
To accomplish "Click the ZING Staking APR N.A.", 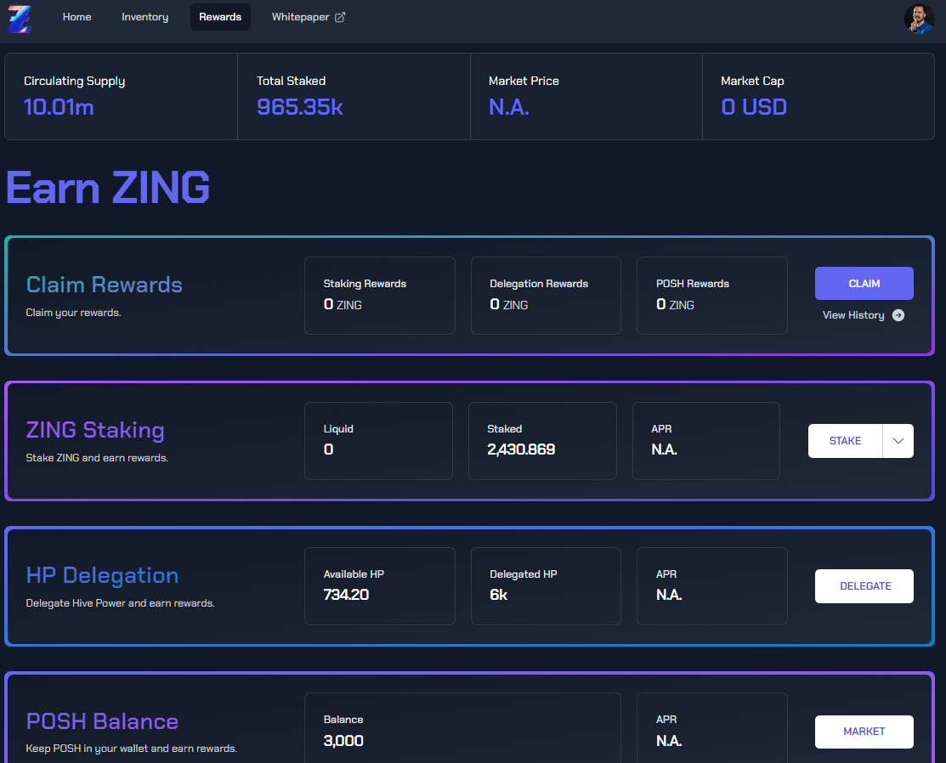I will [x=665, y=449].
